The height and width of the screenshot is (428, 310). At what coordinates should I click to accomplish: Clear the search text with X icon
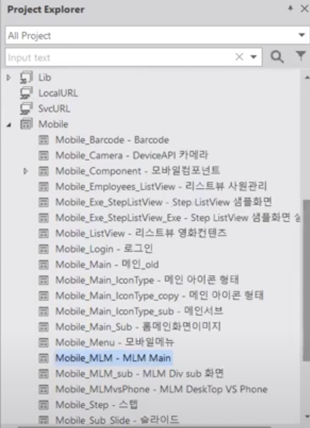click(x=239, y=57)
